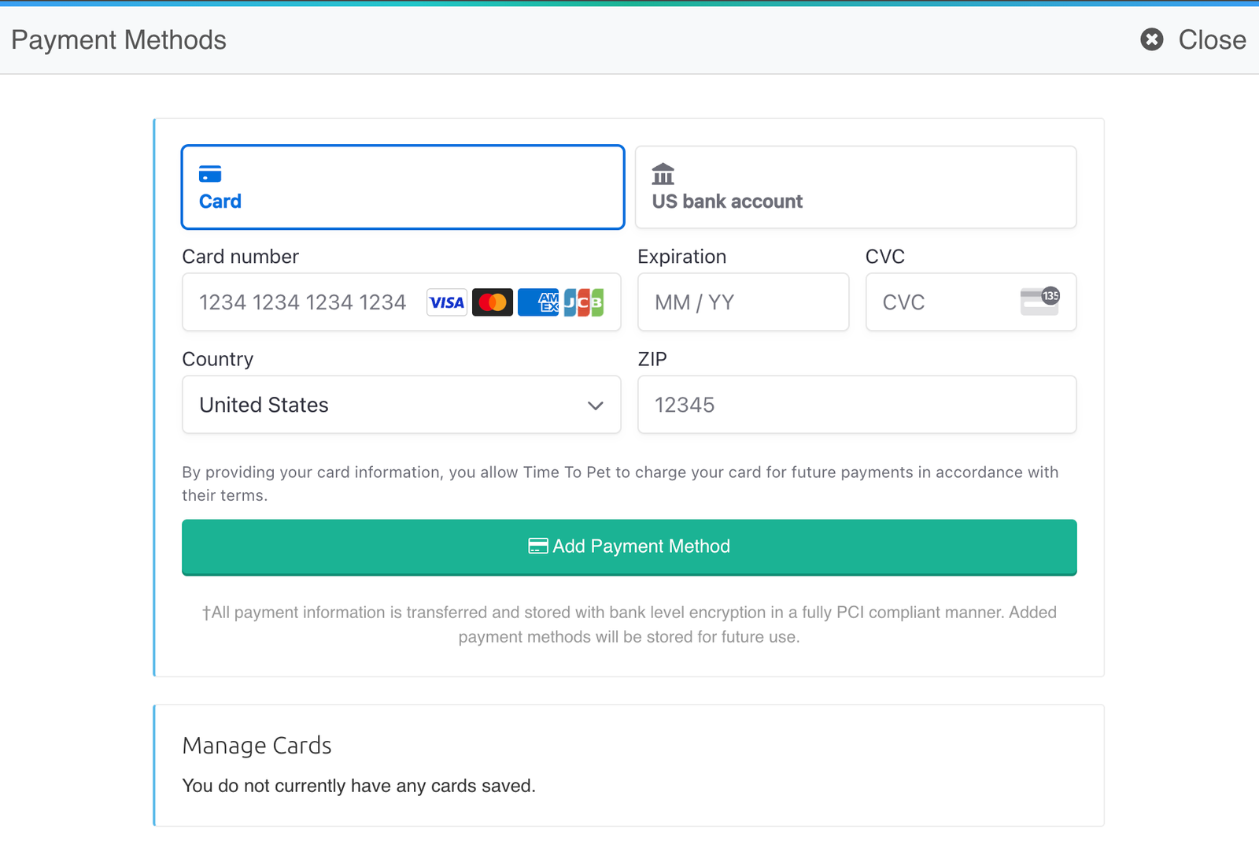Click the Visa card logo
Viewport: 1259px width, 848px height.
pos(446,302)
